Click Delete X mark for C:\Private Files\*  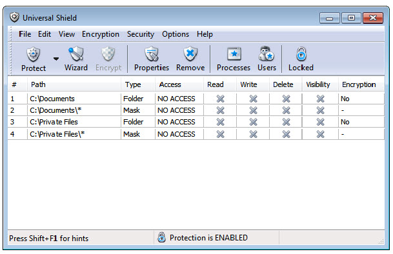pyautogui.click(x=286, y=134)
